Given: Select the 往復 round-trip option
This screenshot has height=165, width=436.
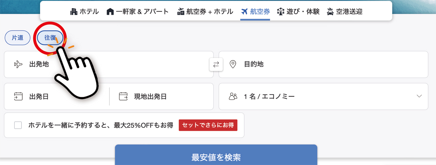Looking at the screenshot, I should pyautogui.click(x=50, y=38).
